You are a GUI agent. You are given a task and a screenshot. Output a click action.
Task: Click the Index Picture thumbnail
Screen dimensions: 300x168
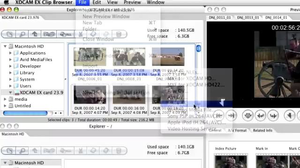231,161
